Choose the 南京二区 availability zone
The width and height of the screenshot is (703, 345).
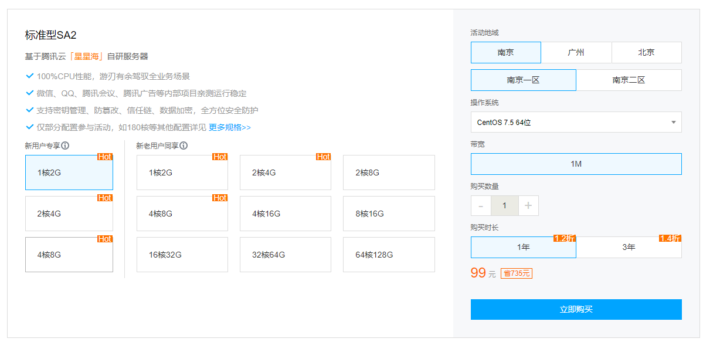(629, 80)
